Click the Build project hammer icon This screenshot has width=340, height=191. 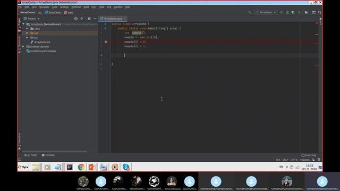click(250, 12)
